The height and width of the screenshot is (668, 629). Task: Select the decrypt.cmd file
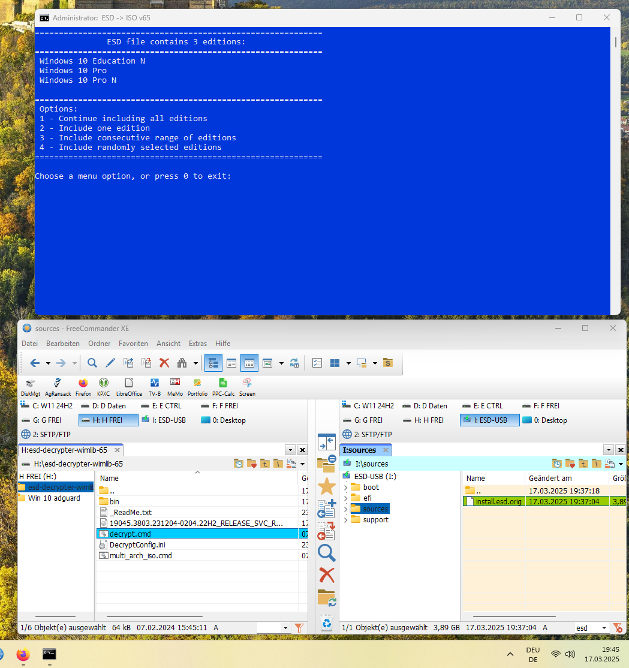[197, 534]
